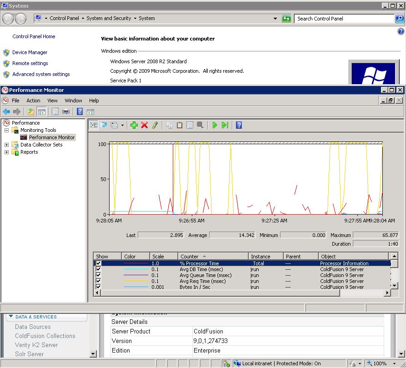
Task: Toggle Show checkbox for Avg Req Time
Action: tap(99, 281)
